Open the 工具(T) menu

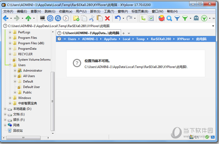(x=109, y=11)
